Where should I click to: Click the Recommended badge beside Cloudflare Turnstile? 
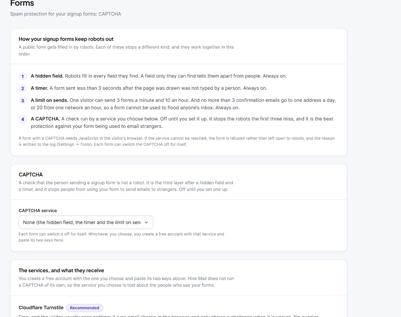(x=84, y=308)
